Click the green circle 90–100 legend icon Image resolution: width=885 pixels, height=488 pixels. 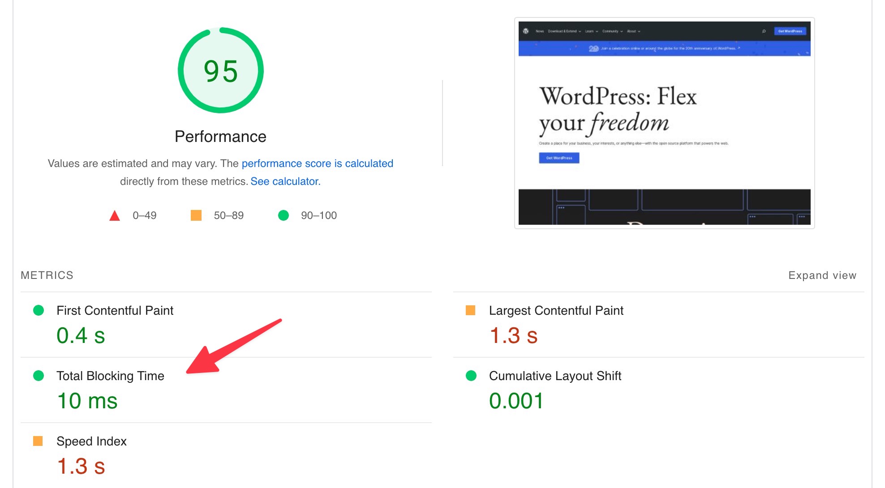[x=283, y=215]
